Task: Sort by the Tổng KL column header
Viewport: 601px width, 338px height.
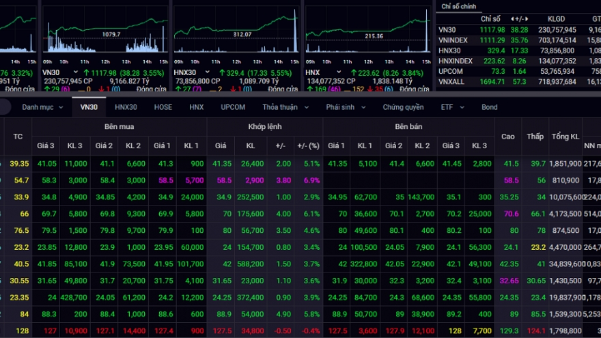Action: [x=565, y=137]
